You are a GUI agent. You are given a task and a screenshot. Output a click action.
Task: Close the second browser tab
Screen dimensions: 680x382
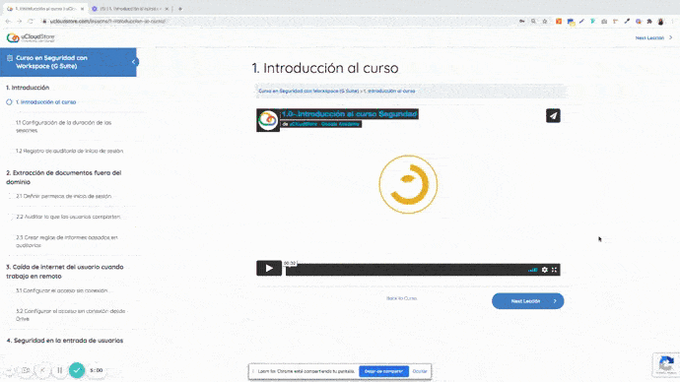[167, 9]
